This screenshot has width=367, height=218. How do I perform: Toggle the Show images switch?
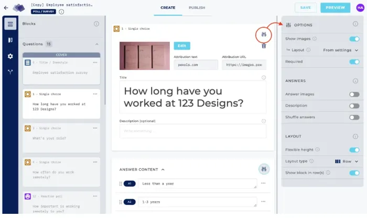(354, 39)
